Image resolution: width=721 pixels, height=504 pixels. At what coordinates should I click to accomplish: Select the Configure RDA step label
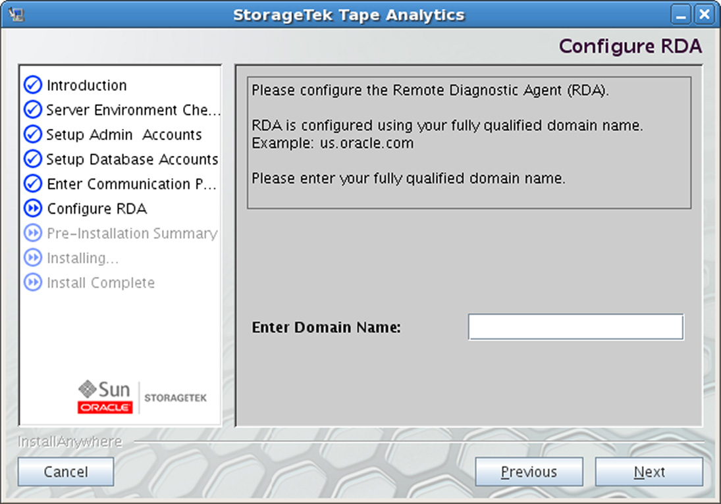pyautogui.click(x=97, y=209)
